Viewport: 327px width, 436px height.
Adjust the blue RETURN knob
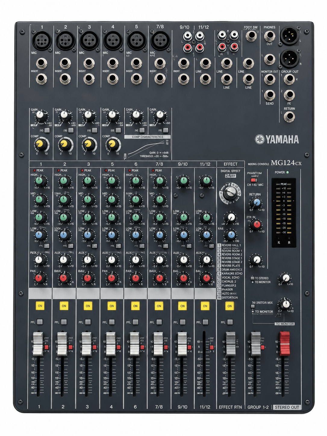[256, 203]
